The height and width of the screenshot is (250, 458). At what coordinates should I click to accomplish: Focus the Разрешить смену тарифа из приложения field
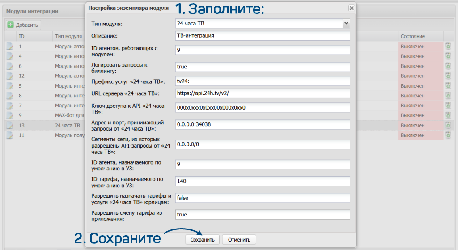point(263,215)
